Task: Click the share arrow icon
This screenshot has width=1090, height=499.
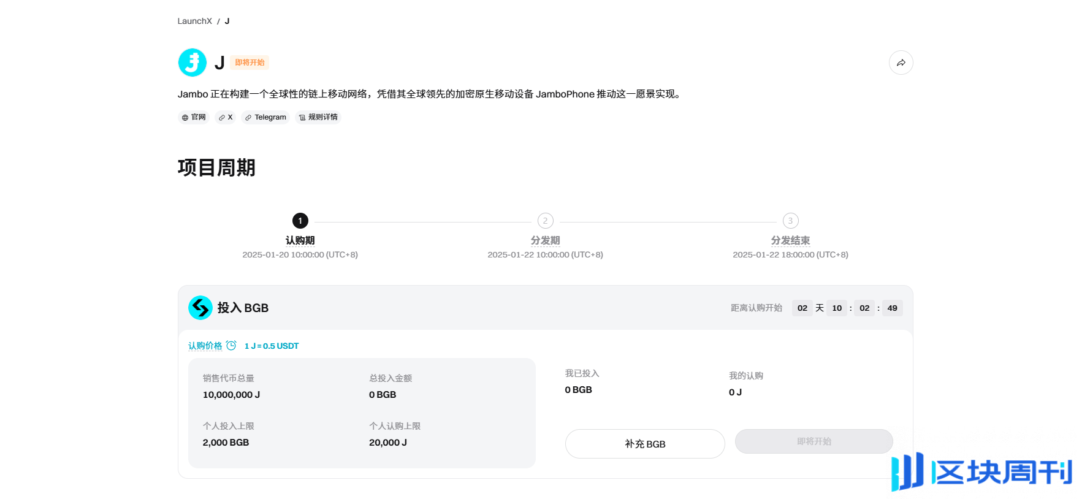Action: [901, 63]
